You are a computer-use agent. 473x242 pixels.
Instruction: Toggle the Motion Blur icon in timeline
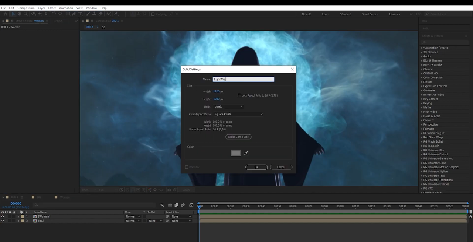183,205
